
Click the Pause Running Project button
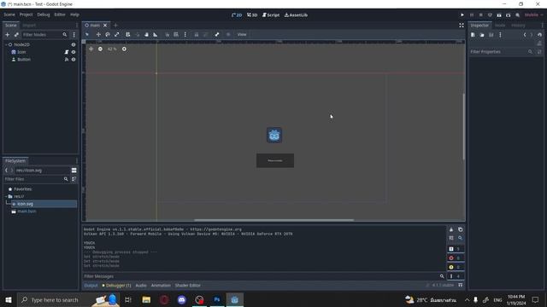tap(472, 15)
